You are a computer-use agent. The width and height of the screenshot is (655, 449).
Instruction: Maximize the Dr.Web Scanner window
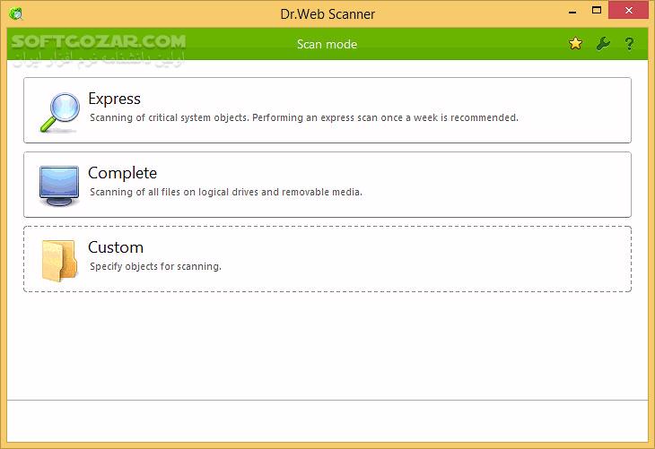597,11
